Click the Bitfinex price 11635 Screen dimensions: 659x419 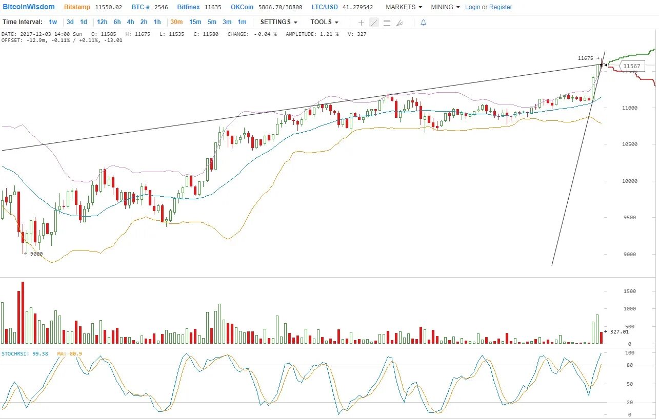coord(213,7)
